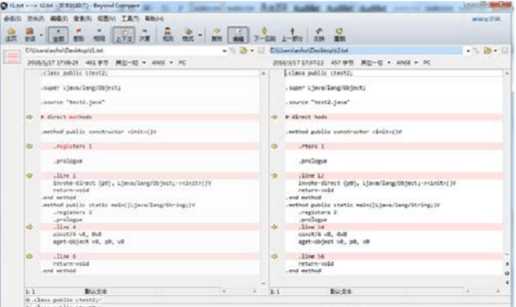
Task: Click the left pane horizontal scrollbar
Action: (240, 291)
